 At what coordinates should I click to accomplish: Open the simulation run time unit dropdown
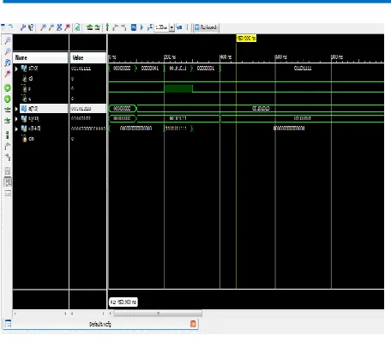[x=171, y=27]
